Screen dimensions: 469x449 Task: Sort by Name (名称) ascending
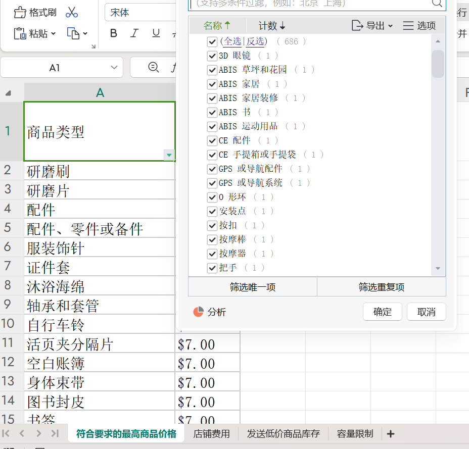pyautogui.click(x=217, y=25)
